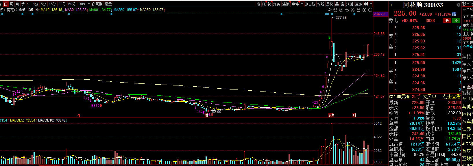Screen dimensions: 473x166
Task: Toggle the lock icon on chart toolbar
Action: [x=359, y=10]
